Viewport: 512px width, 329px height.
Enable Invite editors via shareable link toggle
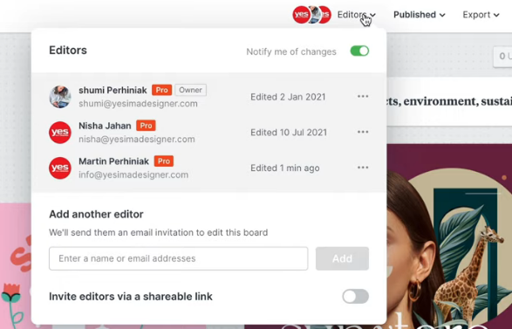coord(356,297)
